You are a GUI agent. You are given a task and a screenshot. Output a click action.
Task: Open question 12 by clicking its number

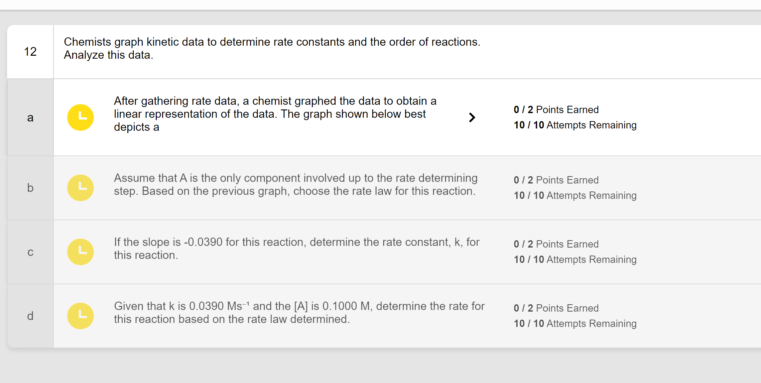[30, 51]
